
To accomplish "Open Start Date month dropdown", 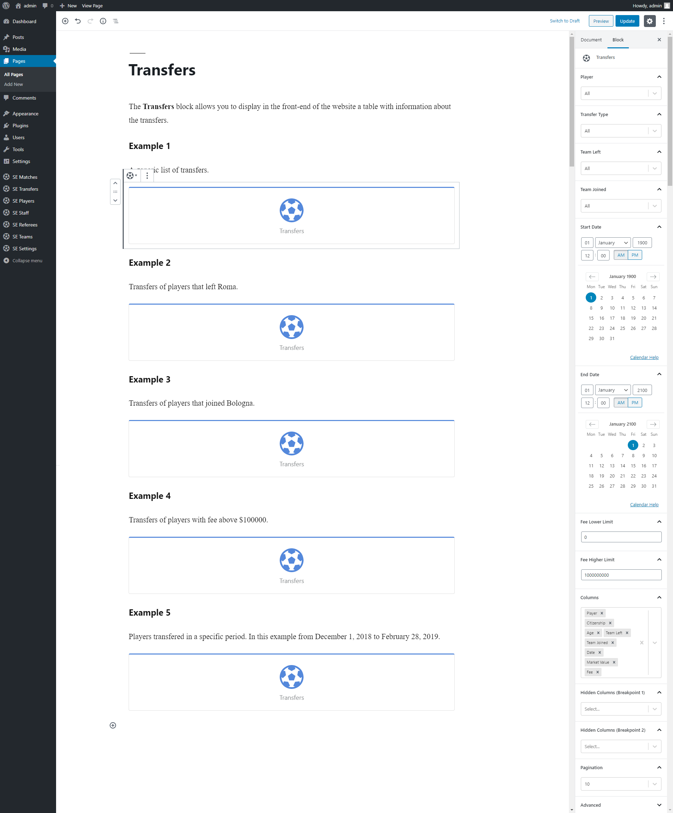I will coord(613,243).
